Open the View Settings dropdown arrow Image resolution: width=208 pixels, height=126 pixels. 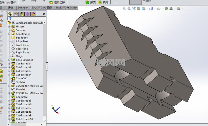pos(183,9)
